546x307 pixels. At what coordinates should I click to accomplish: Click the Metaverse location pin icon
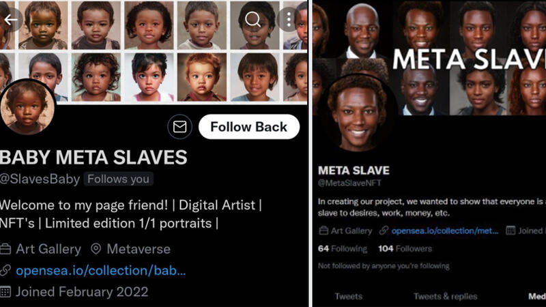pos(96,249)
